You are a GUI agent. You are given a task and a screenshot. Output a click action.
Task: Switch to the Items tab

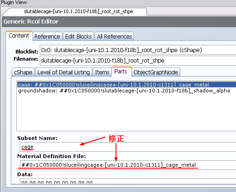click(x=102, y=72)
